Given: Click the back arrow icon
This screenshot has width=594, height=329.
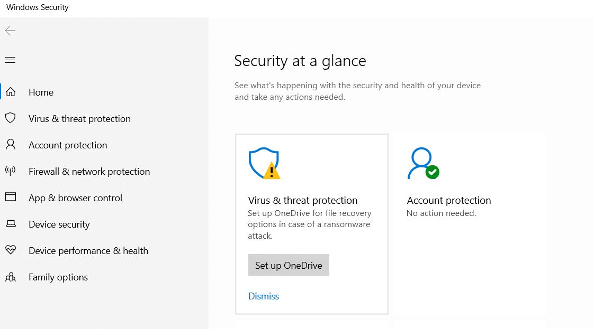Looking at the screenshot, I should (10, 31).
